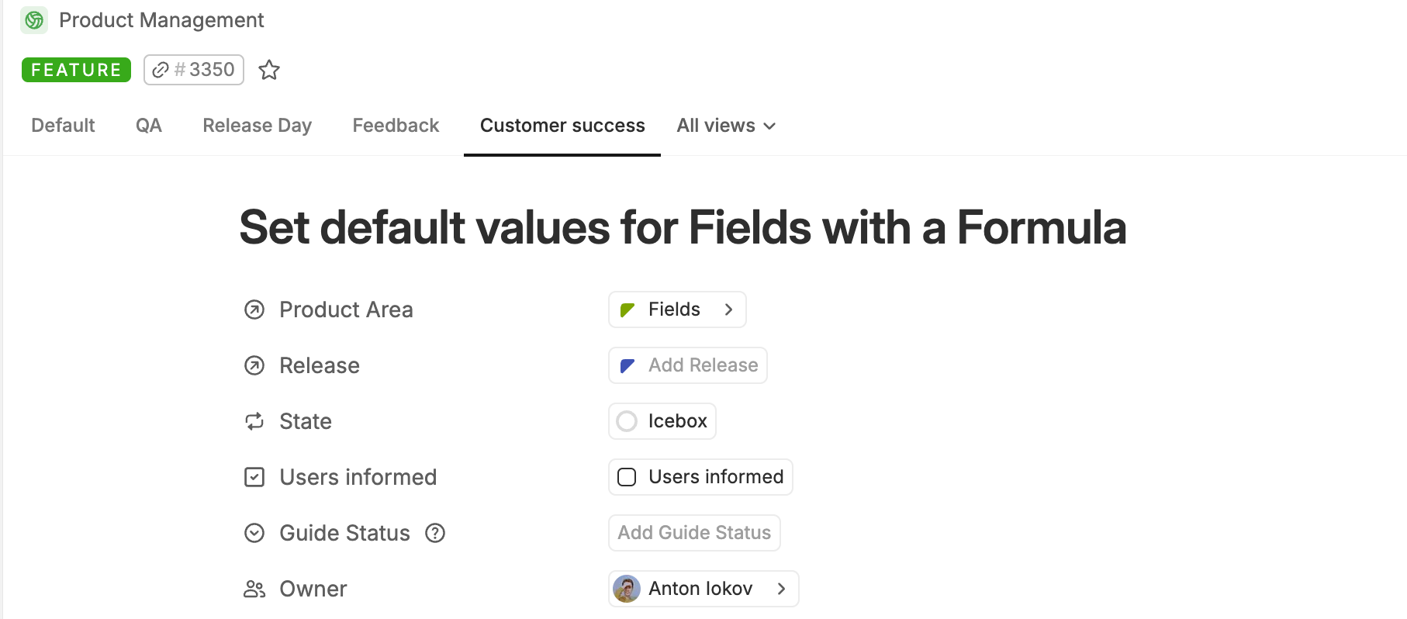The width and height of the screenshot is (1407, 619).
Task: Open the Fields product area chevron
Action: 728,309
